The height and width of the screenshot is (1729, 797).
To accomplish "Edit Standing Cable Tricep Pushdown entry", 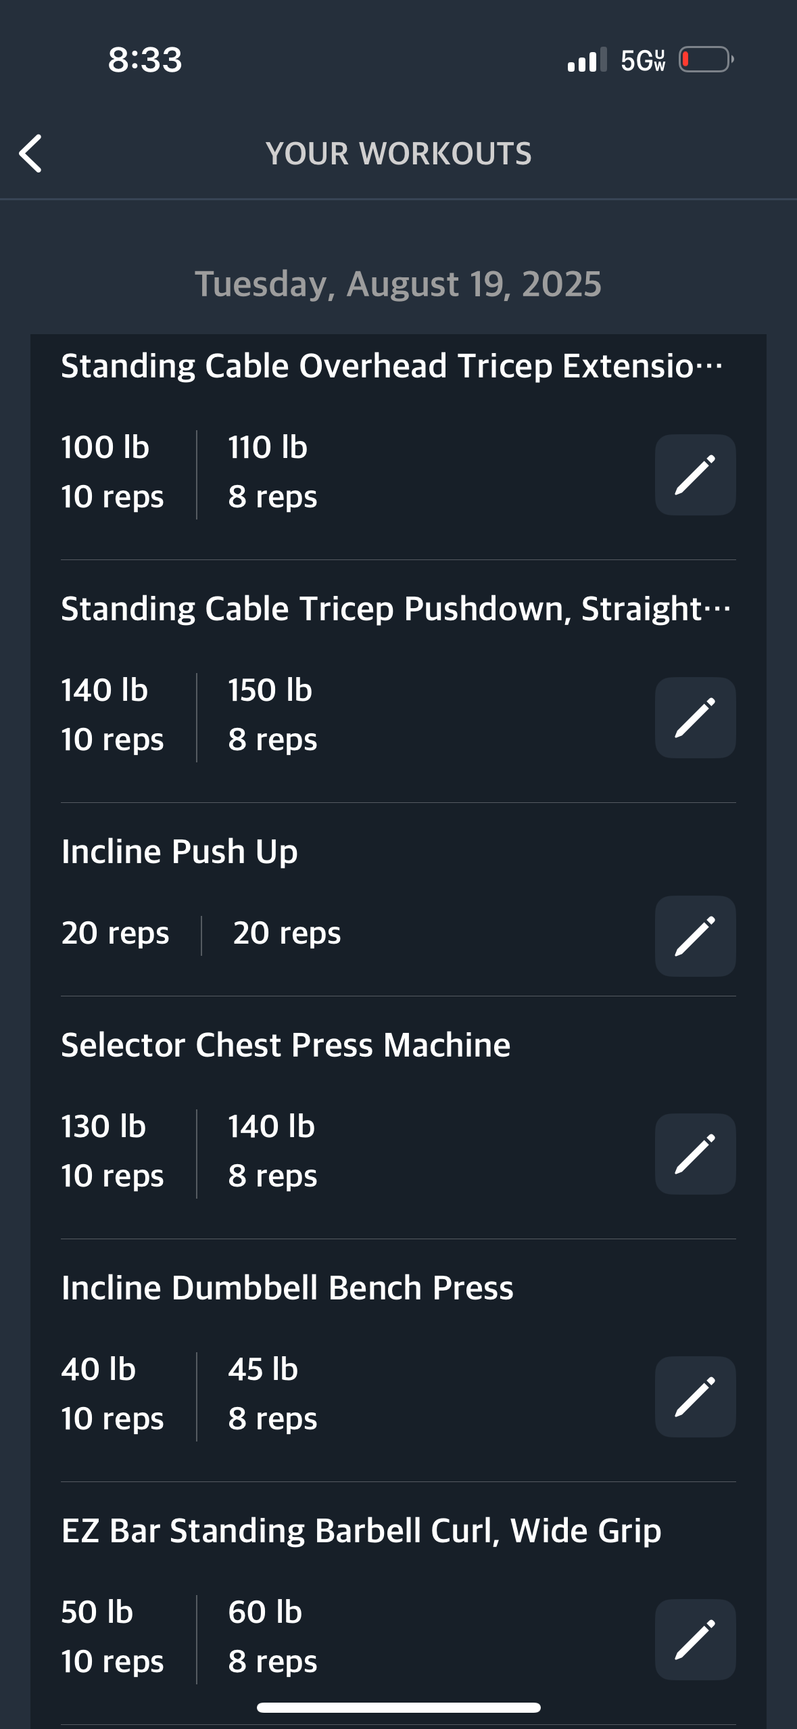I will point(695,718).
